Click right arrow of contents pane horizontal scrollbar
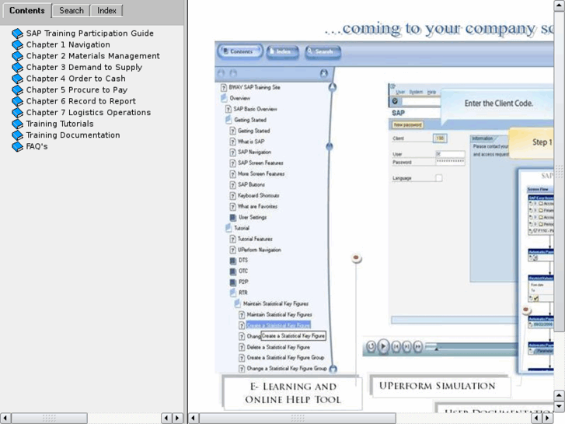Viewport: 565px width, 424px height. click(177, 419)
